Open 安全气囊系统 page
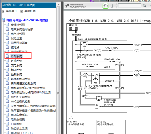Viewport: 151px width, 134px height. pyautogui.click(x=33, y=106)
